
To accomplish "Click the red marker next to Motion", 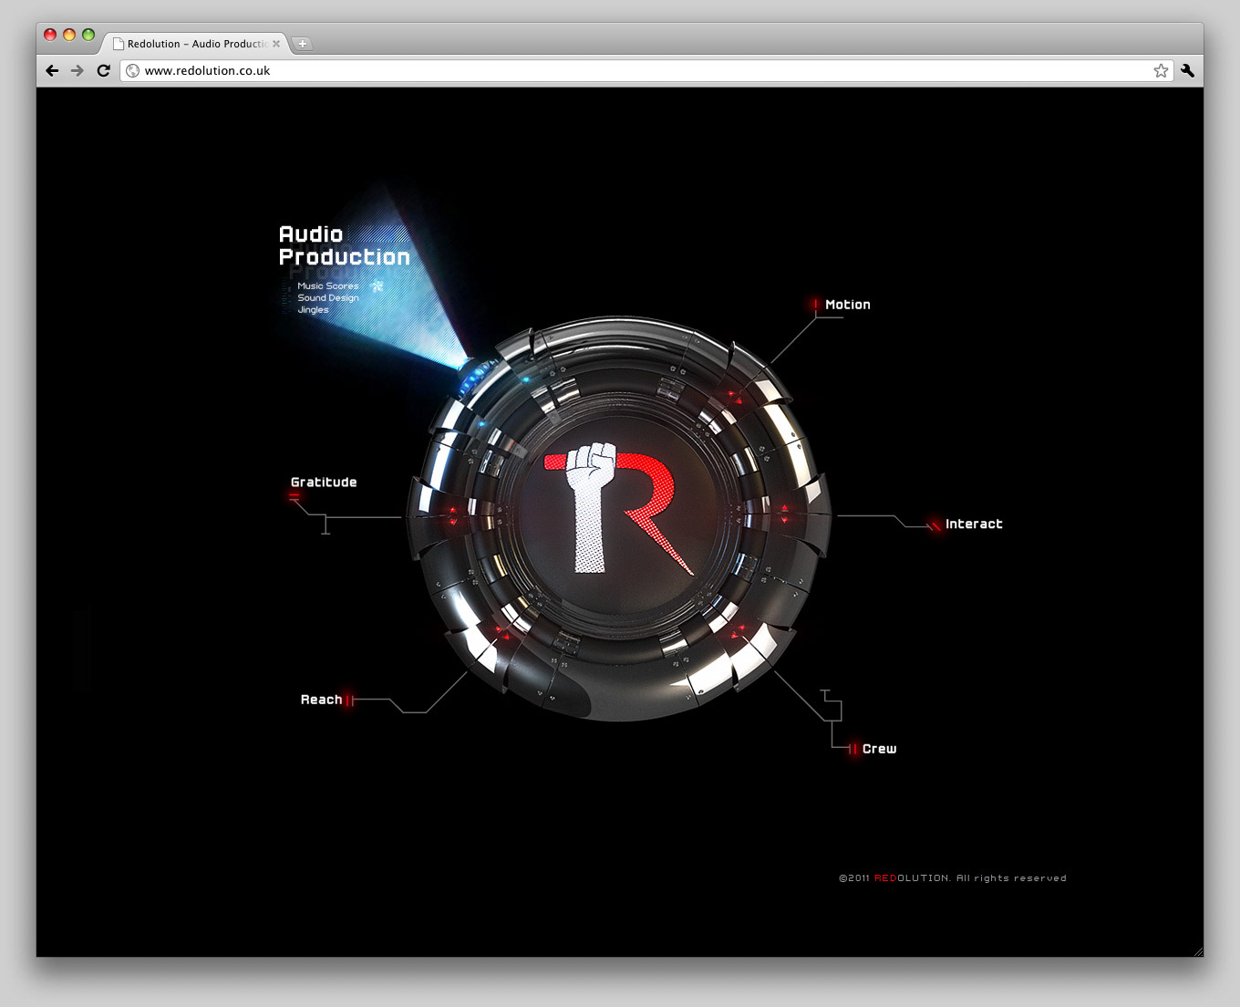I will tap(816, 304).
